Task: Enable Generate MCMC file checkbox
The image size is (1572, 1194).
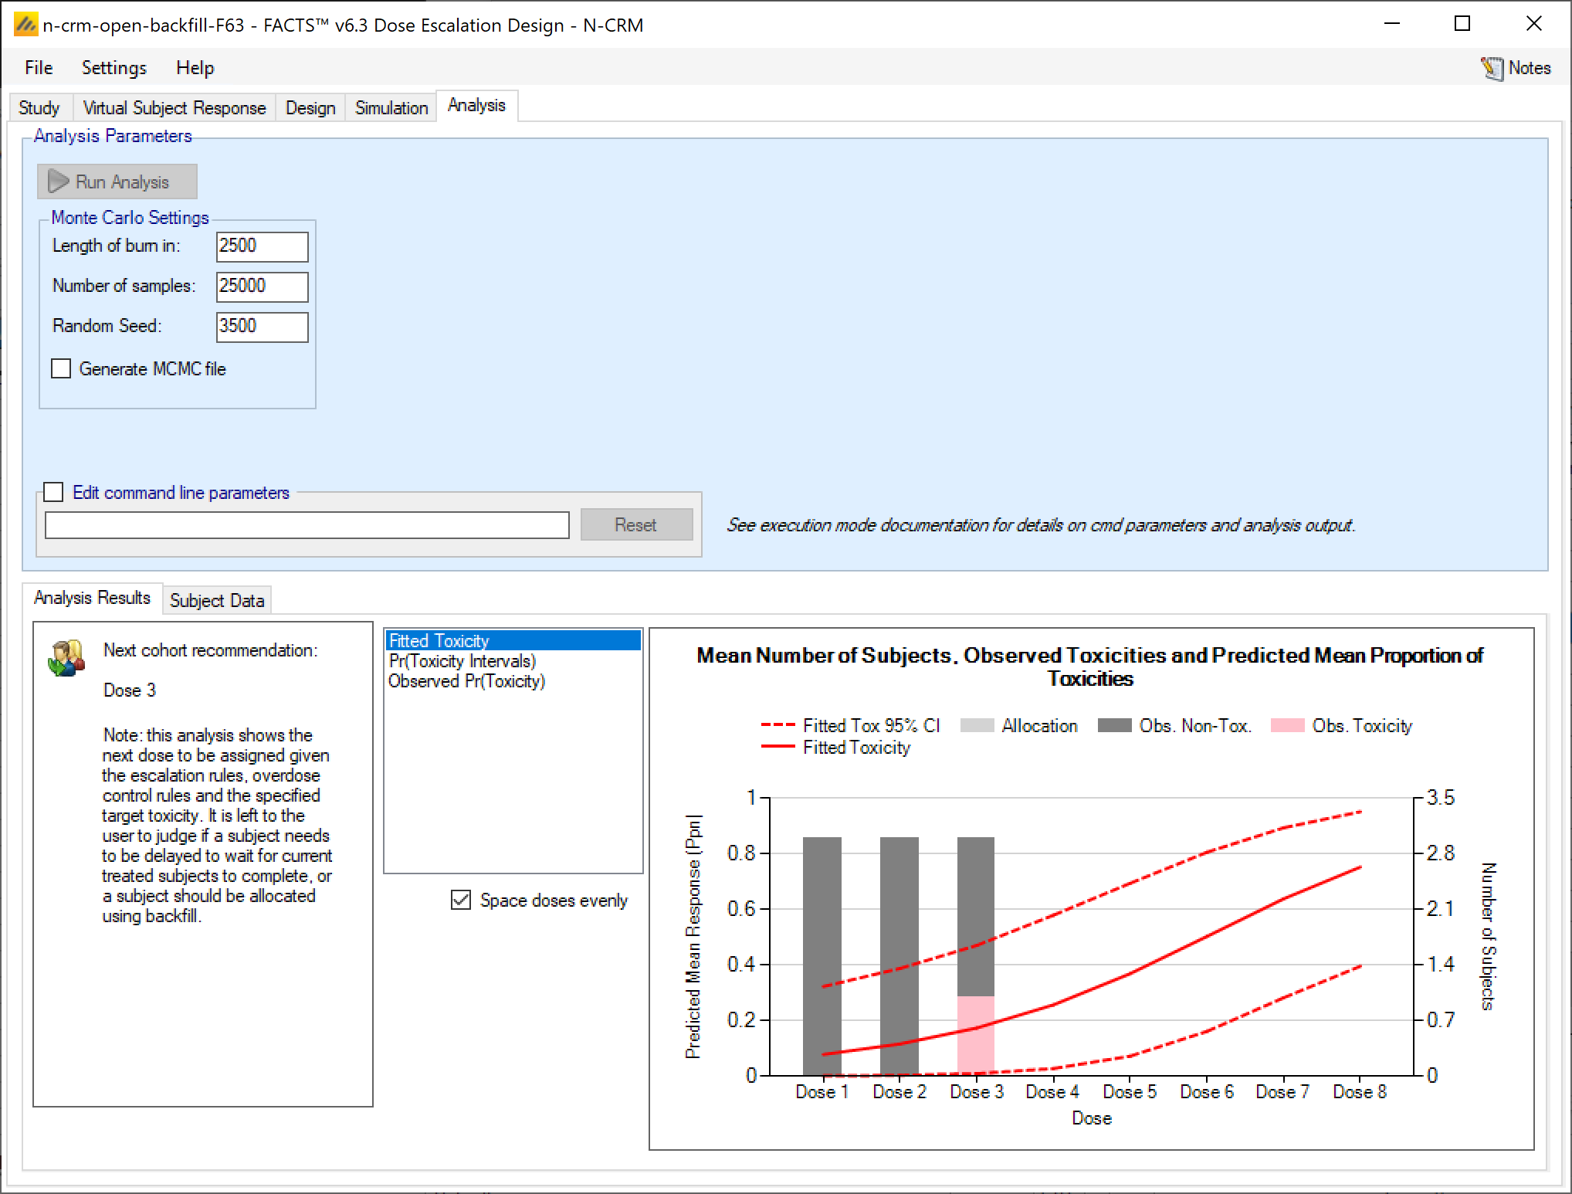Action: click(61, 368)
